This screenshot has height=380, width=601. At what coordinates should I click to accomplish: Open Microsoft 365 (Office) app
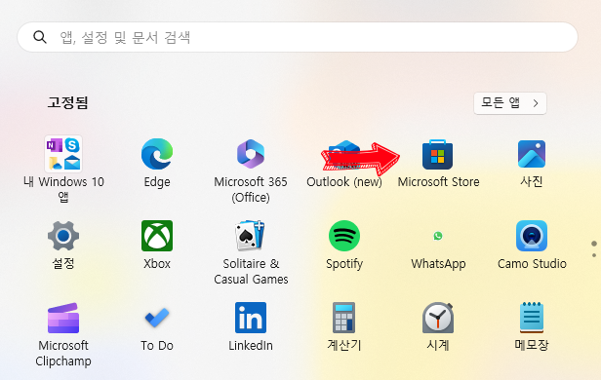pyautogui.click(x=251, y=154)
